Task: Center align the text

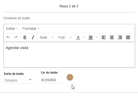Action: (112, 37)
